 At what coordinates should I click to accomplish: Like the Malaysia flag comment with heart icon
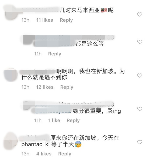pos(140,14)
